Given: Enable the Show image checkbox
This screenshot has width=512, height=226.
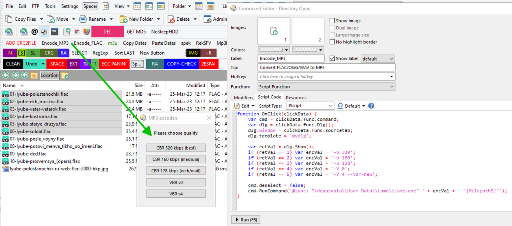Looking at the screenshot, I should [x=332, y=21].
